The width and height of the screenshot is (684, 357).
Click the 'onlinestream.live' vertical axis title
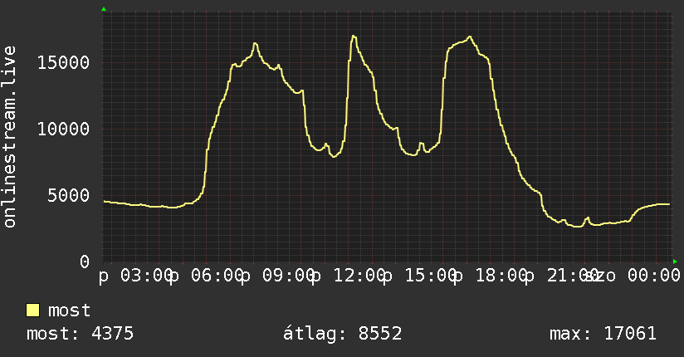coord(9,137)
